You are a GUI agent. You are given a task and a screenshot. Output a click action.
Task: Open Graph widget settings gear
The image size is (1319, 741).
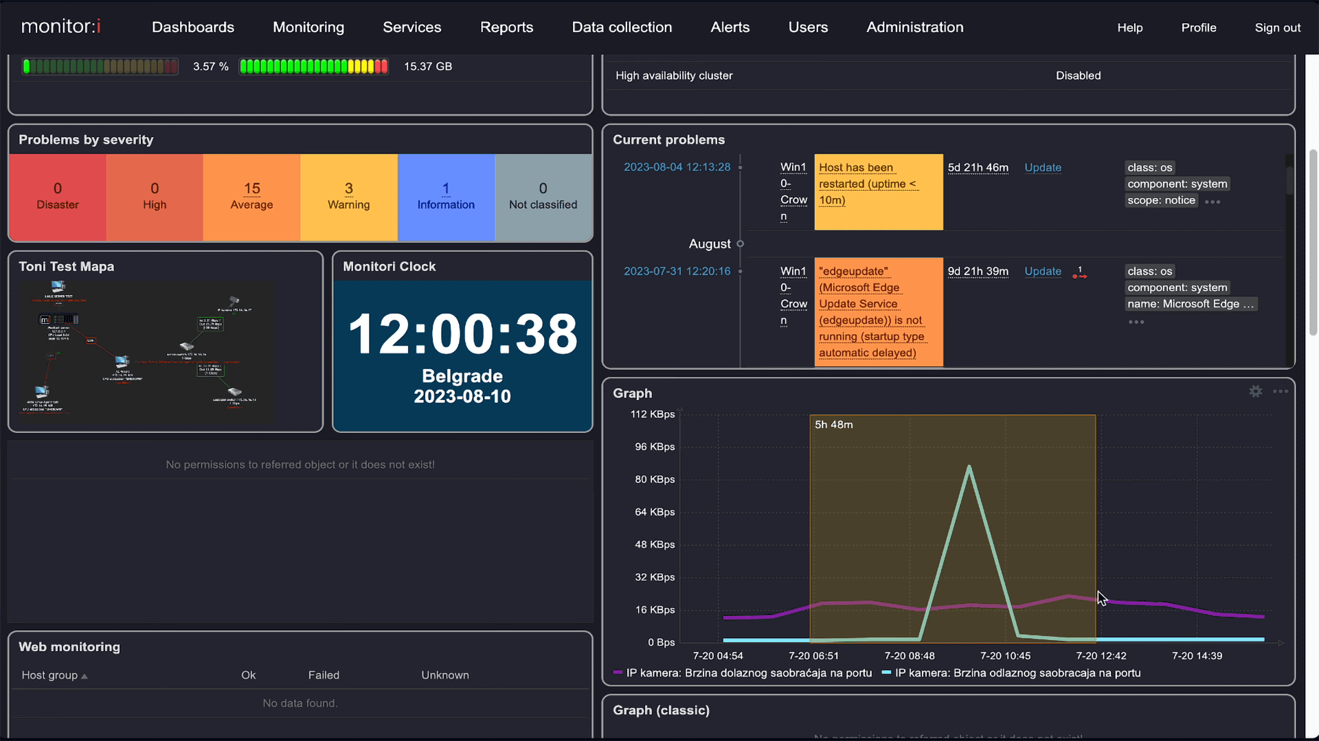click(x=1255, y=392)
